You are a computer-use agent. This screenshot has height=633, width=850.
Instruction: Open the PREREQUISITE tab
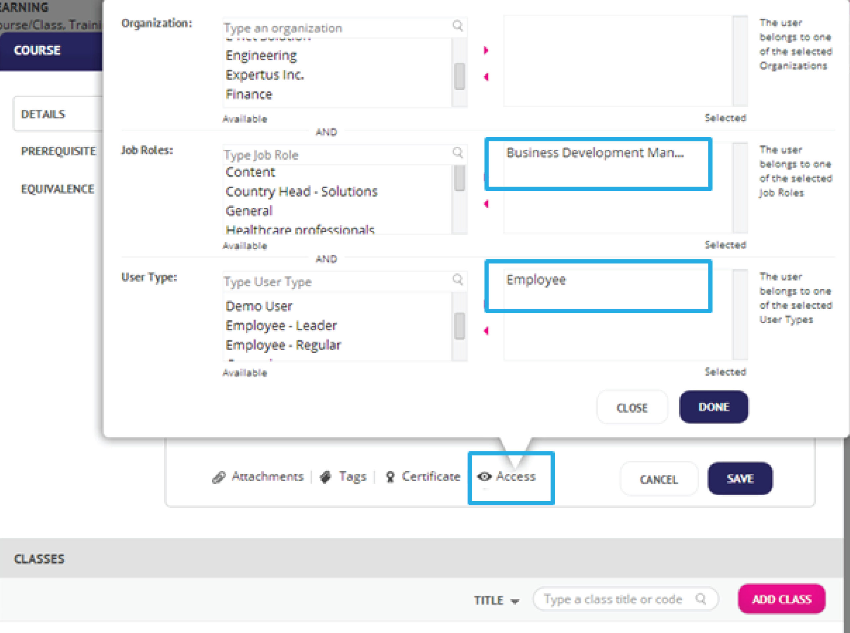[x=58, y=151]
